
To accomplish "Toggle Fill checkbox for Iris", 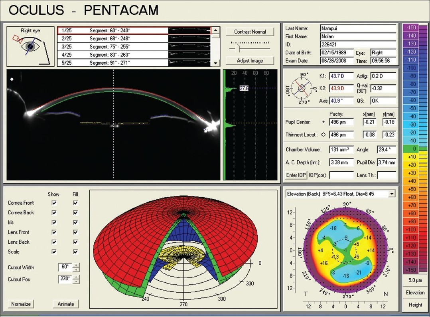I will pyautogui.click(x=75, y=222).
